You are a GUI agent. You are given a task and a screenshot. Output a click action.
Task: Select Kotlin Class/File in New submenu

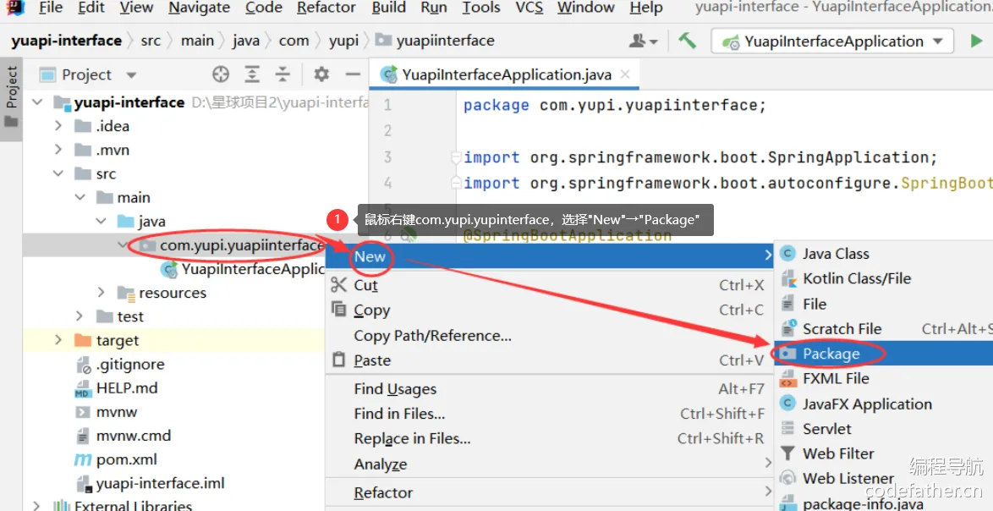click(884, 278)
